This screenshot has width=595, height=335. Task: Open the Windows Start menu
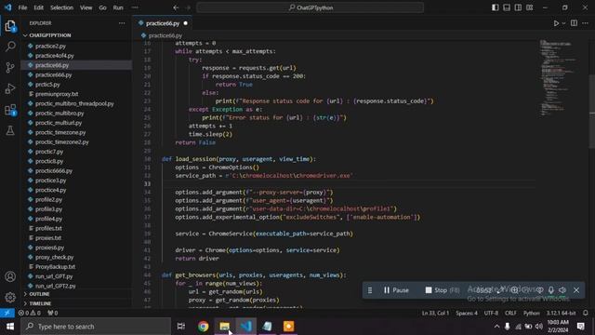pyautogui.click(x=10, y=327)
